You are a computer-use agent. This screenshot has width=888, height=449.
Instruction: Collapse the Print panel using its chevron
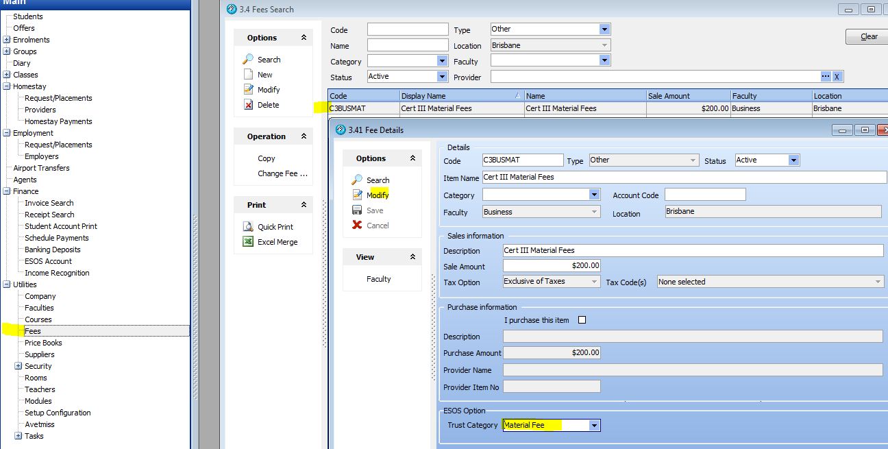(x=304, y=205)
